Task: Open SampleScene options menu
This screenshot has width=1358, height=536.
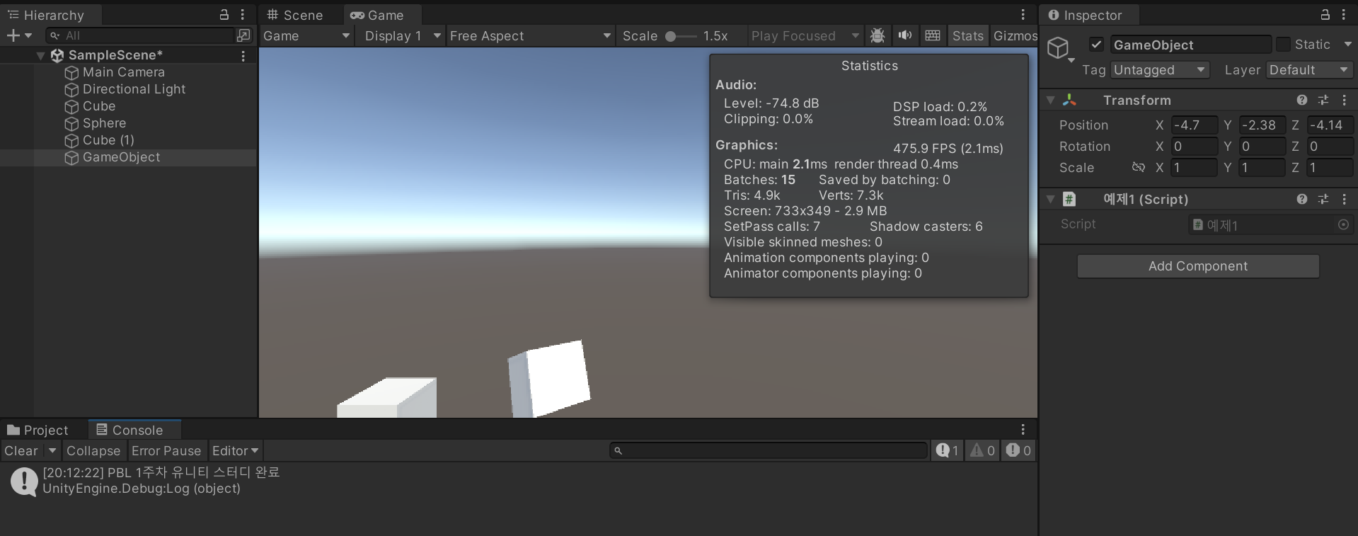Action: pyautogui.click(x=243, y=55)
